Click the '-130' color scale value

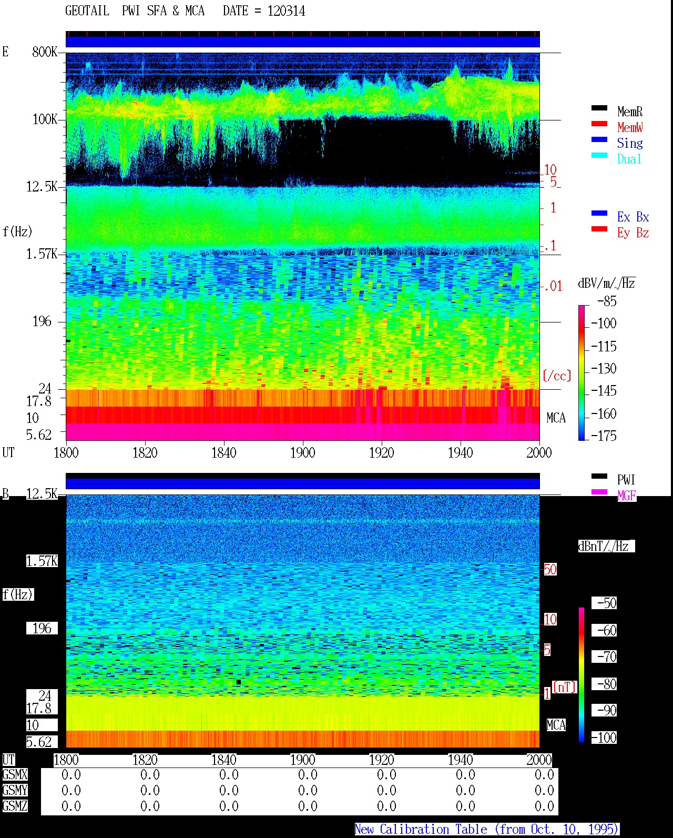click(604, 368)
